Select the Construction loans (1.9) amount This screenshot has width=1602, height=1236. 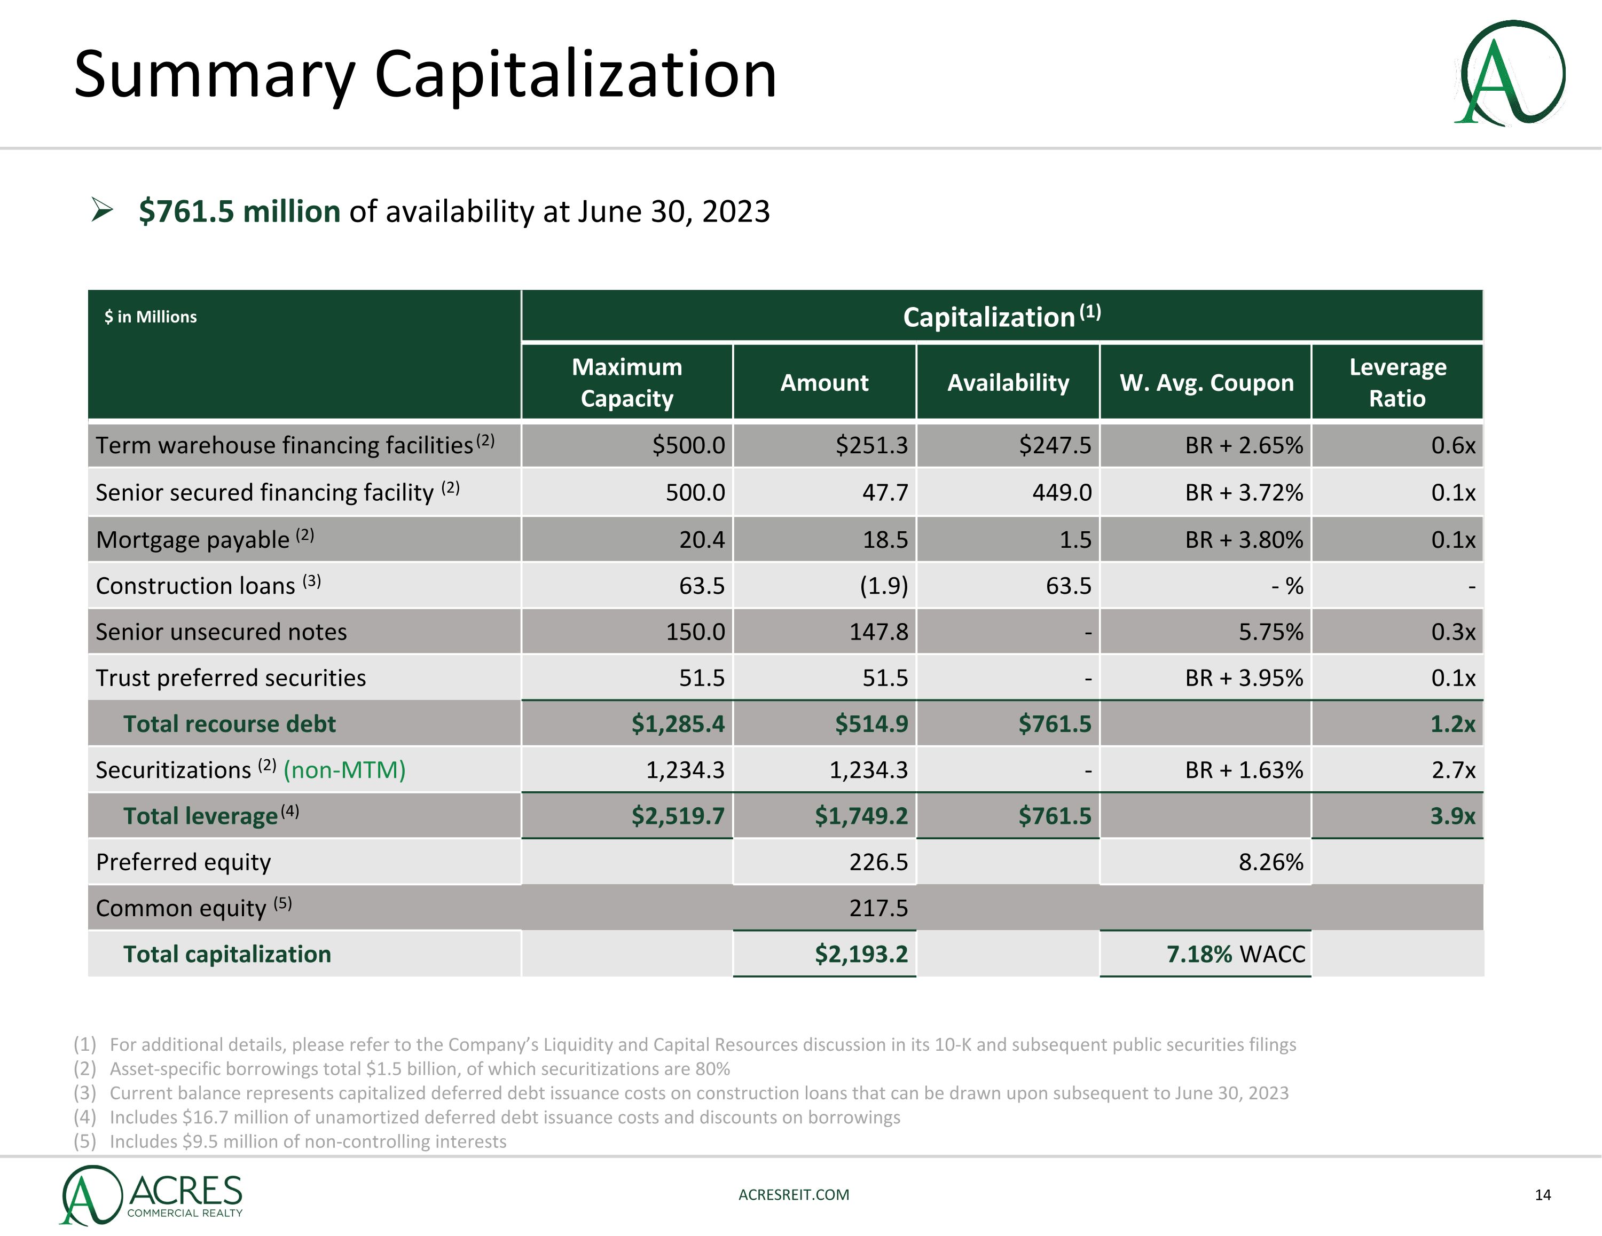click(883, 586)
